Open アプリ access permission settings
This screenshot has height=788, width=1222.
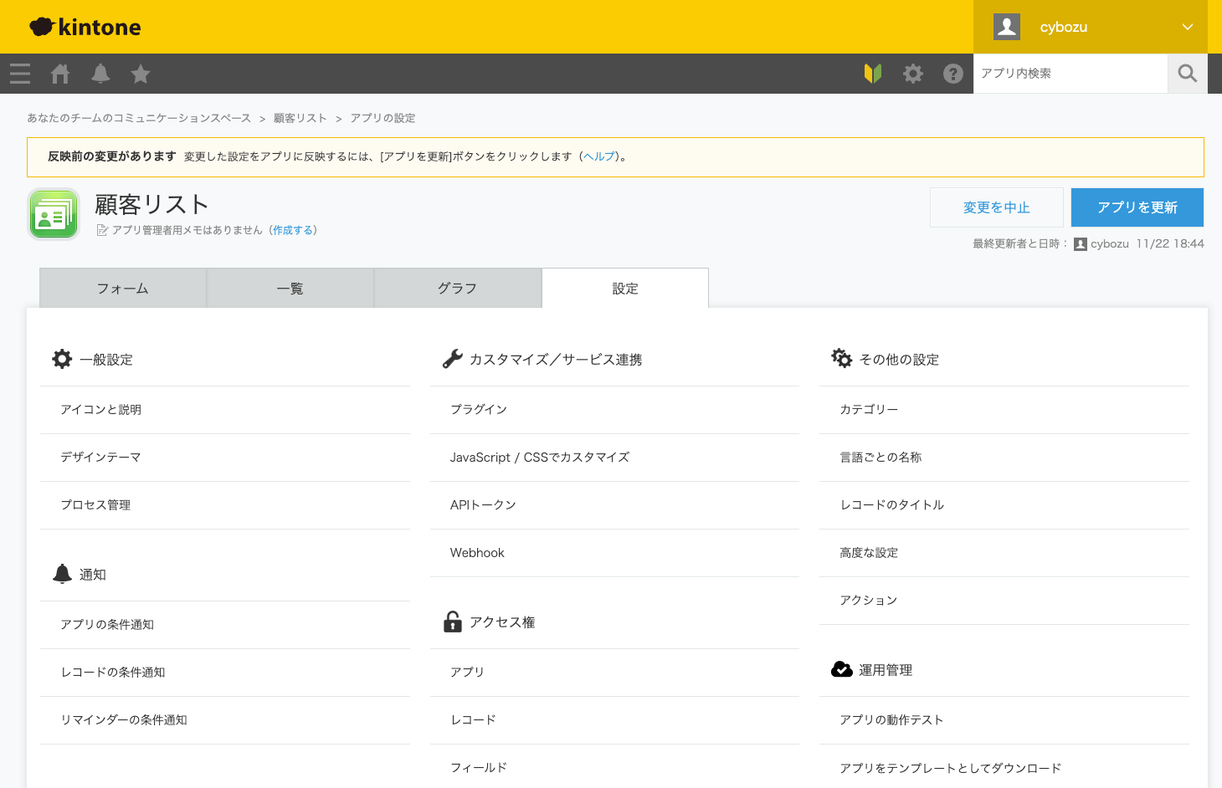614,673
